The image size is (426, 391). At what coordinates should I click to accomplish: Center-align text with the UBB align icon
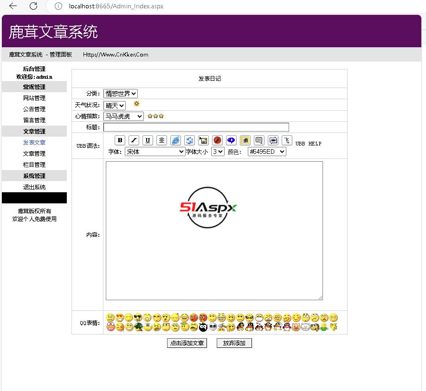click(x=161, y=140)
